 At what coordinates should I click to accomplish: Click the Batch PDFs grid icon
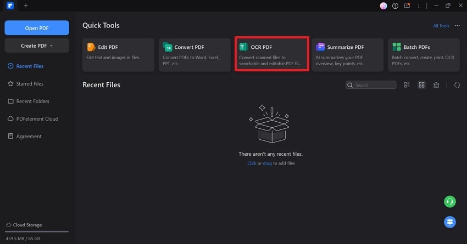point(397,47)
